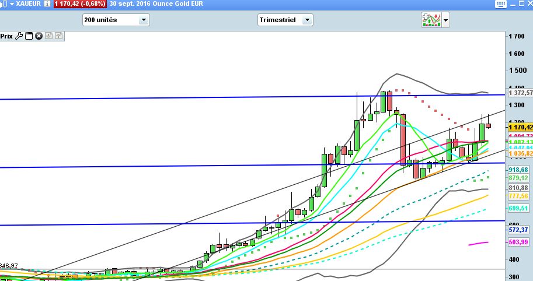Open the Prix settings wrench

pyautogui.click(x=19, y=36)
